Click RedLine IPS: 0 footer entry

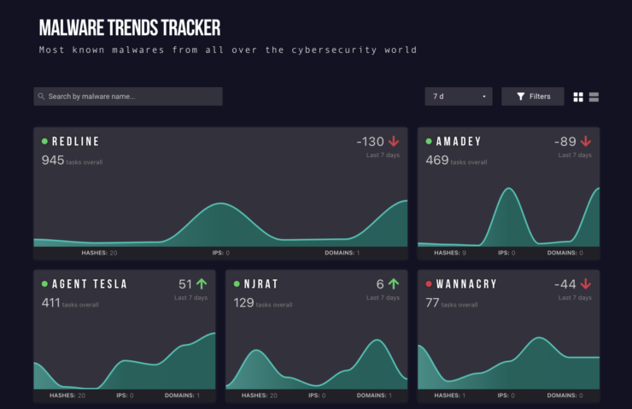point(221,253)
